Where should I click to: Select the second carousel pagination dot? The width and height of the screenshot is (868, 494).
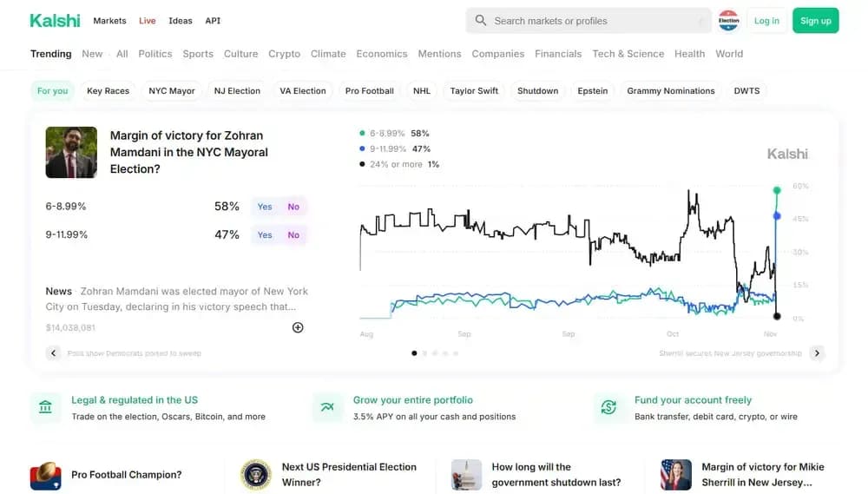424,353
